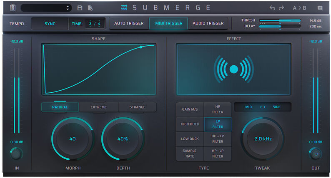Select the EXTREME shape mode
Screen dimensions: 331x178
coord(98,107)
